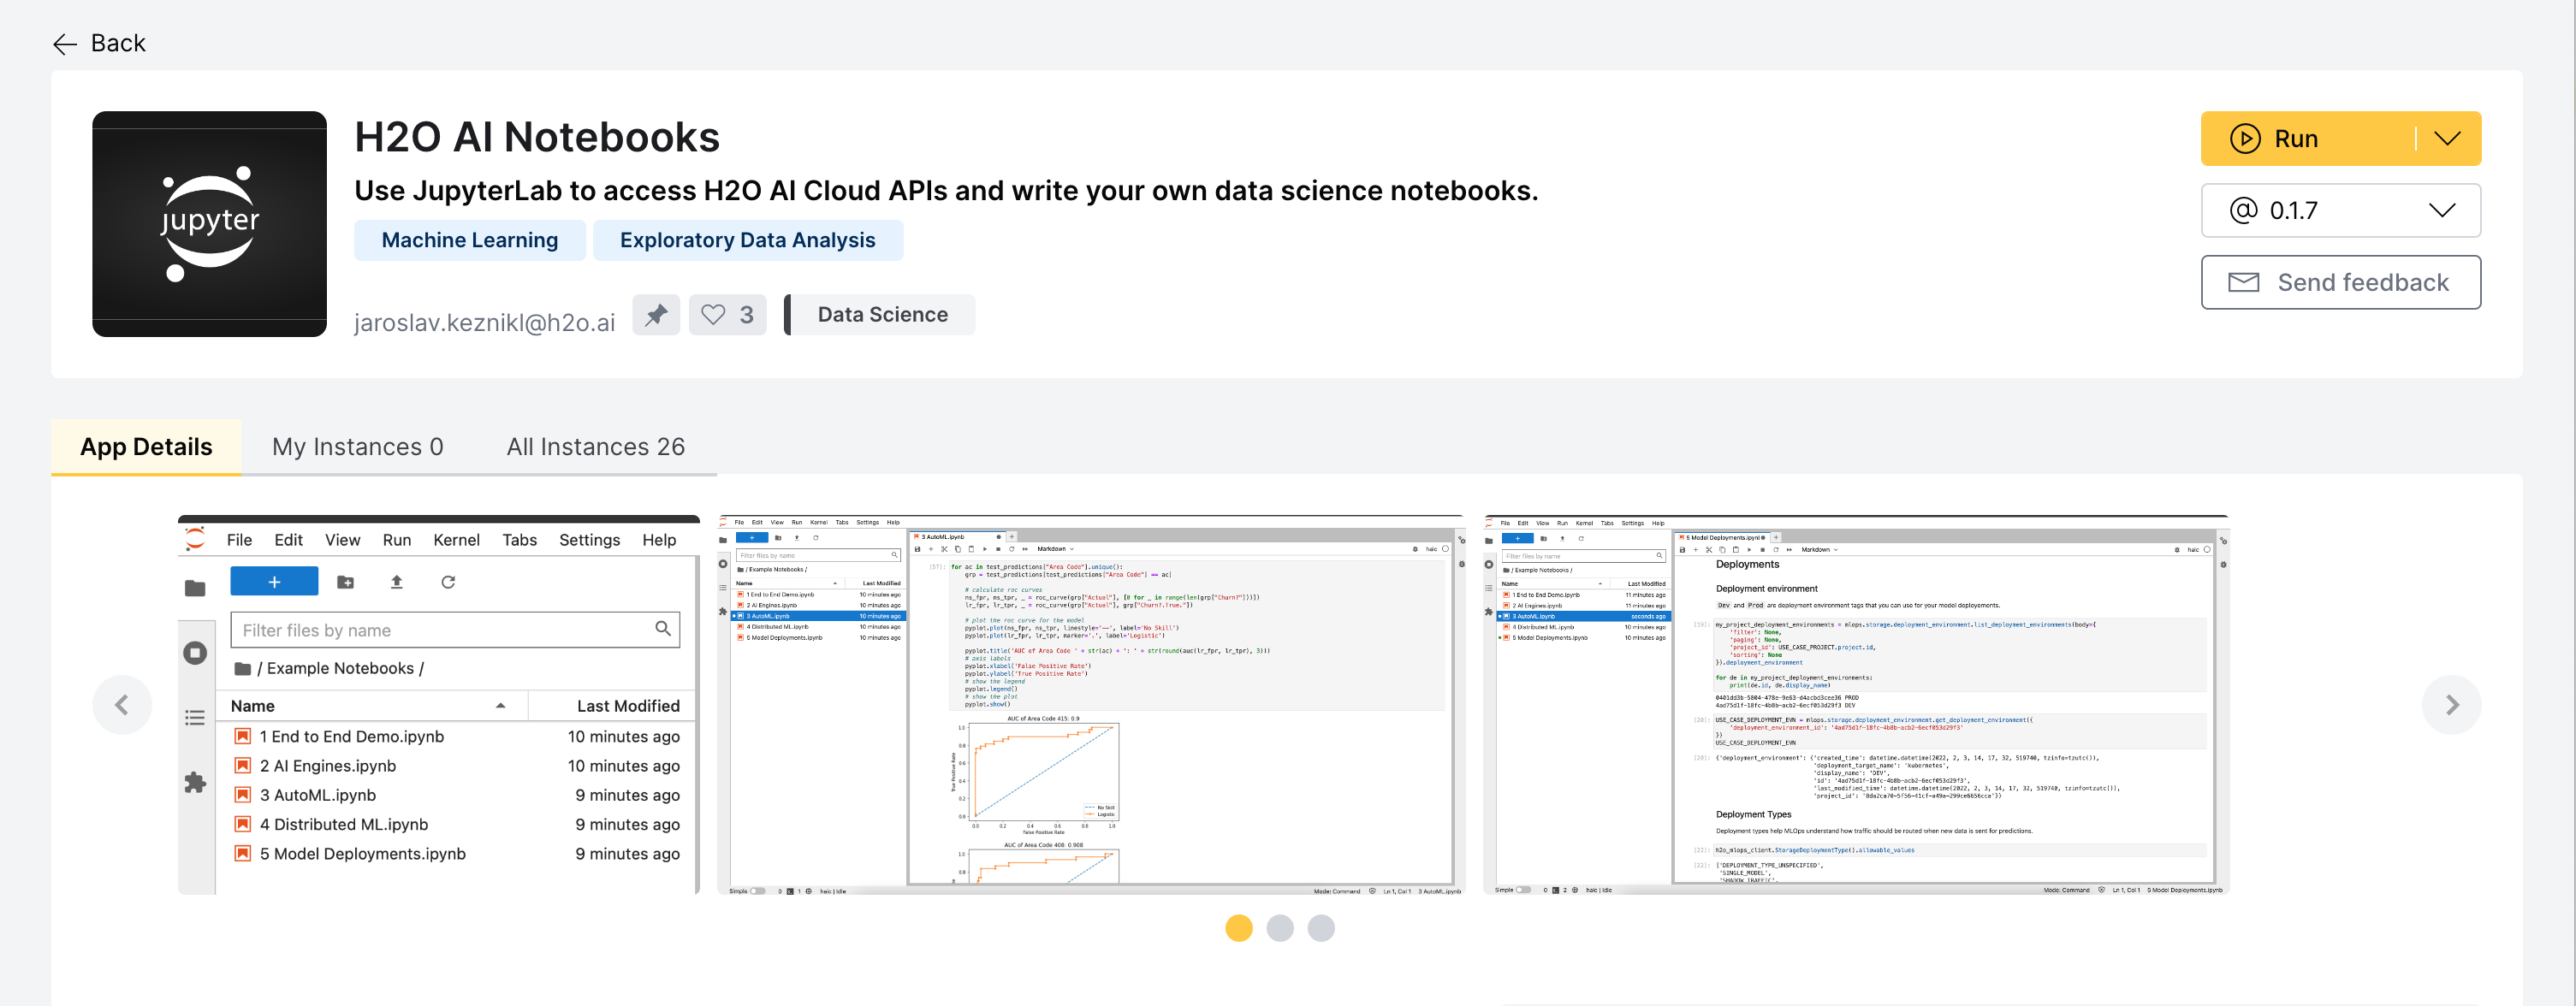The image size is (2576, 1006).
Task: Select 3 AutoML.ipynb file
Action: point(457,796)
